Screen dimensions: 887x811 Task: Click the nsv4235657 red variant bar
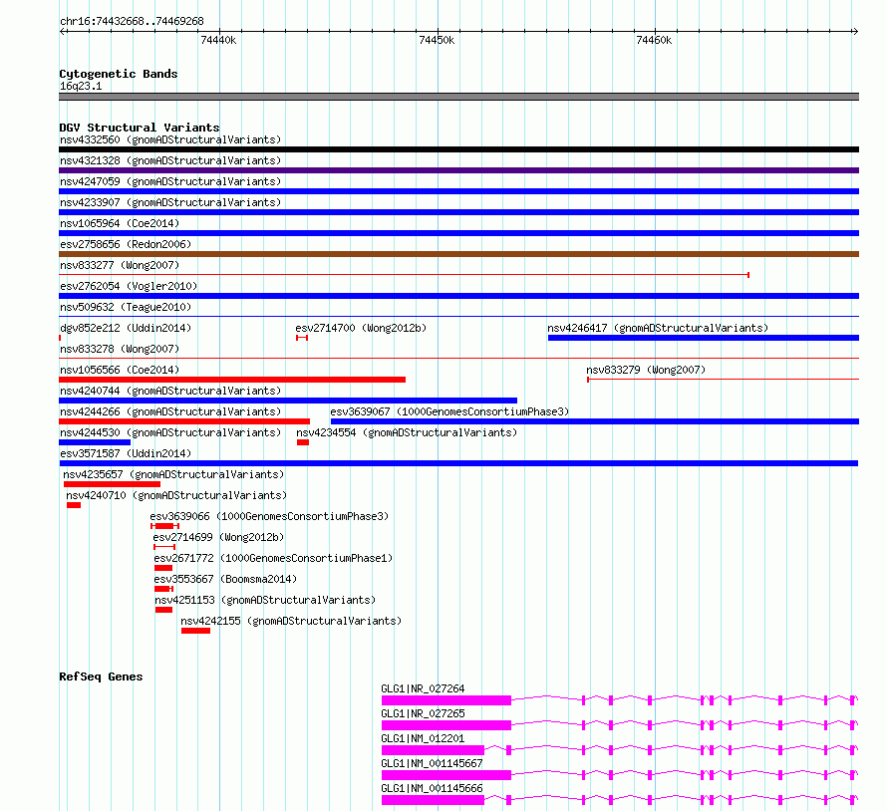112,484
